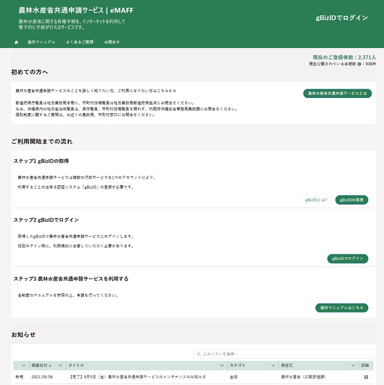Open the タイトル column header dropdown
This screenshot has height=385, width=384.
221,365
